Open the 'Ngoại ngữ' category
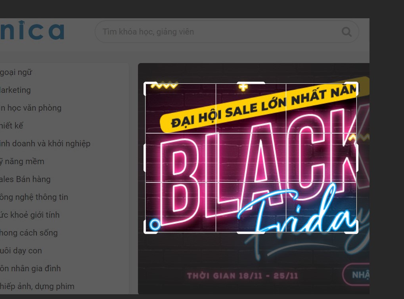 coord(16,73)
